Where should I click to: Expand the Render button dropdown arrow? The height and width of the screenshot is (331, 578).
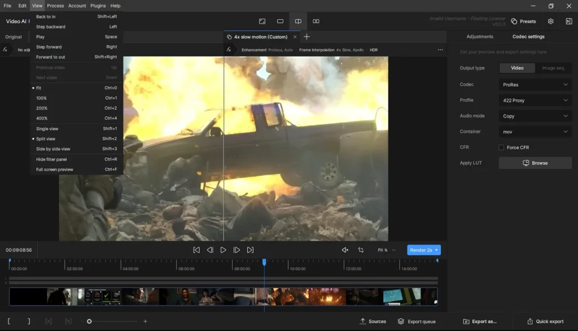pyautogui.click(x=437, y=250)
